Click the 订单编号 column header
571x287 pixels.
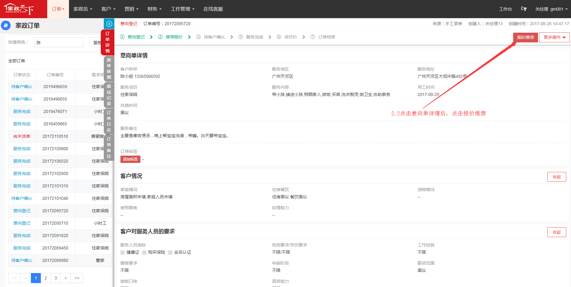[55, 75]
